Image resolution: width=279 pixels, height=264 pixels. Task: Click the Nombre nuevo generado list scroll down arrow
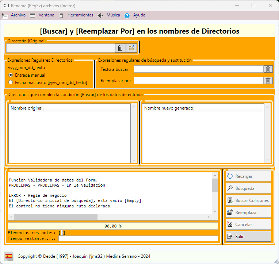coord(267,160)
